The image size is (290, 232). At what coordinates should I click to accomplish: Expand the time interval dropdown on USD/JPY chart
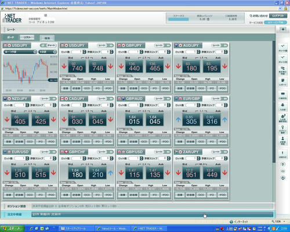[48, 52]
